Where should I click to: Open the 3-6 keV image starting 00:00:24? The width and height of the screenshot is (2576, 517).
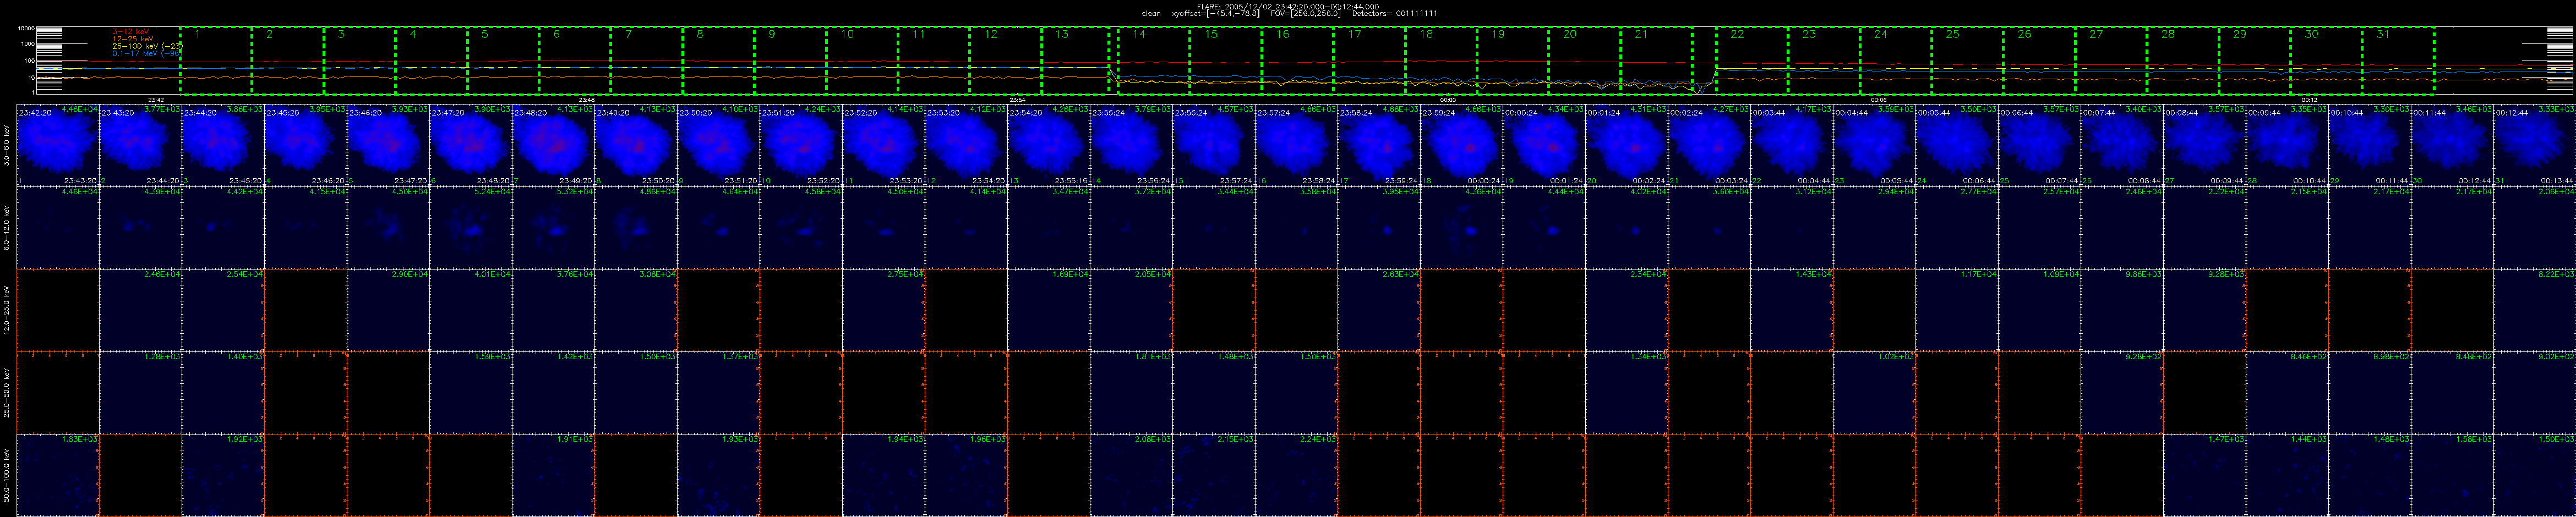click(x=1543, y=145)
